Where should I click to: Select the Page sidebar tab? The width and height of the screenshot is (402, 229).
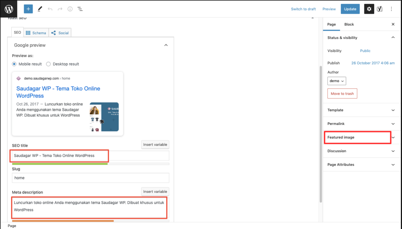coord(331,24)
